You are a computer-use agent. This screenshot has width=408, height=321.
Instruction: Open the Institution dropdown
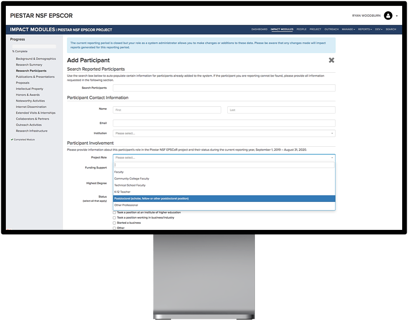tap(224, 133)
